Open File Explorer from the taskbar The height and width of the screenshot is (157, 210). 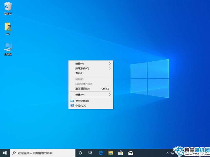111,153
